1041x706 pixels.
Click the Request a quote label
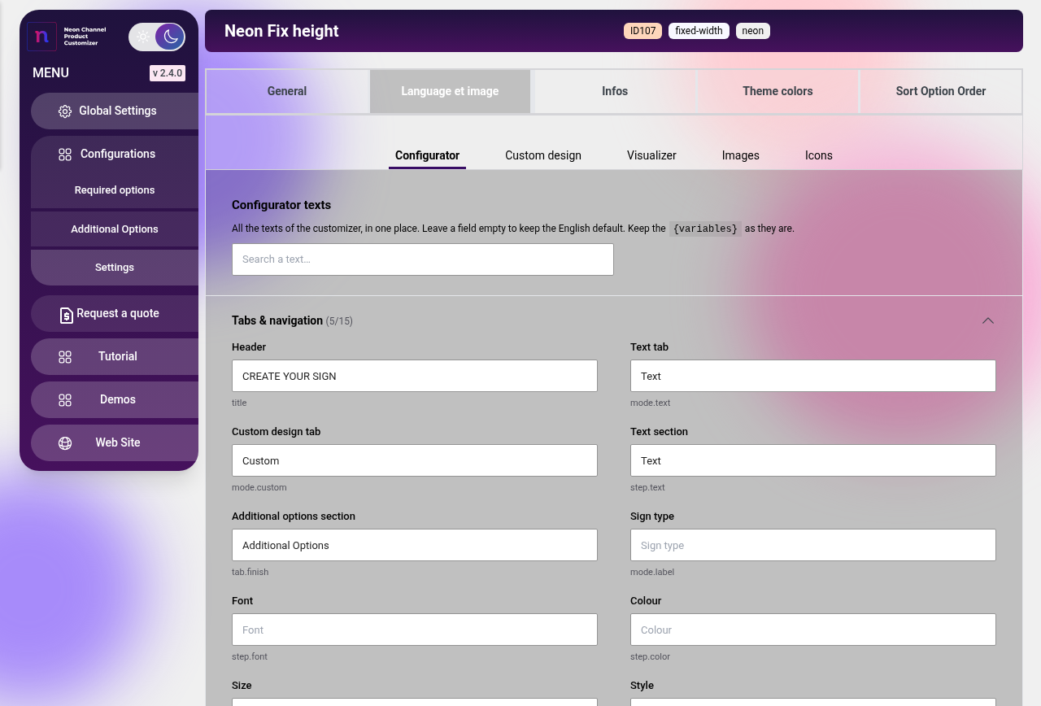(118, 313)
